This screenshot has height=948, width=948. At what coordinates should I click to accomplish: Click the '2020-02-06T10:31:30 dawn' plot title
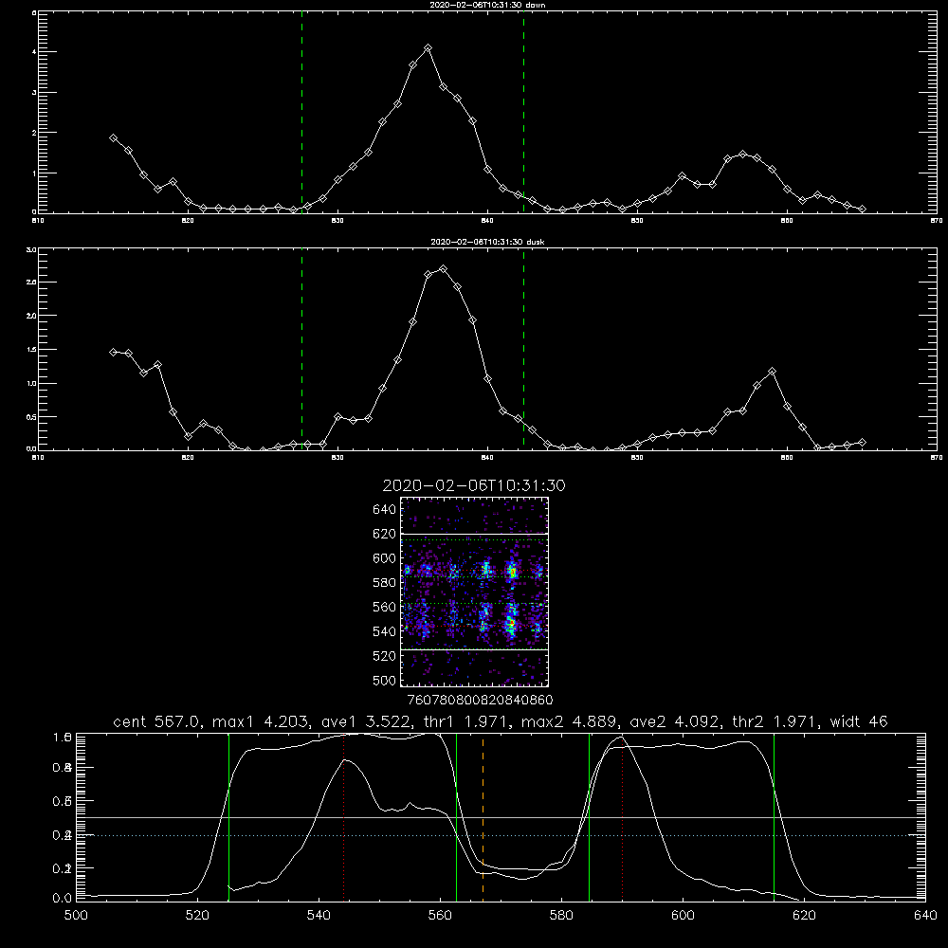[x=487, y=4]
